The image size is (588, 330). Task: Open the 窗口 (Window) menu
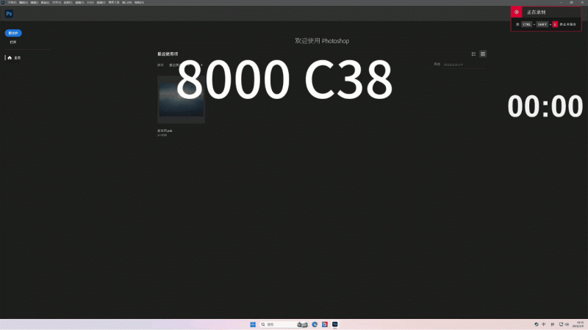pos(127,3)
